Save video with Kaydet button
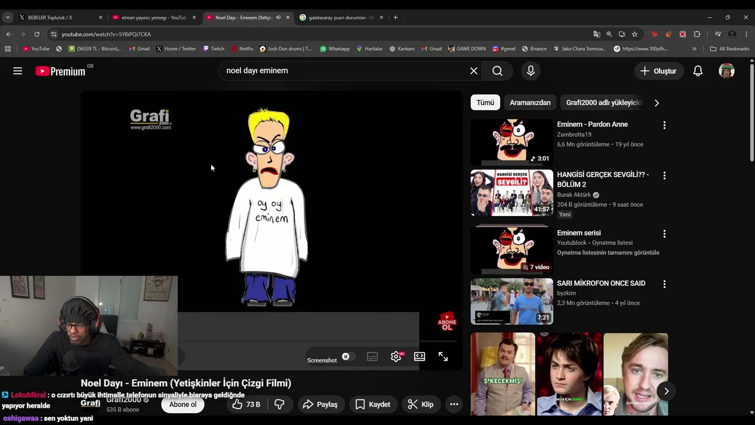This screenshot has width=755, height=425. [x=373, y=404]
